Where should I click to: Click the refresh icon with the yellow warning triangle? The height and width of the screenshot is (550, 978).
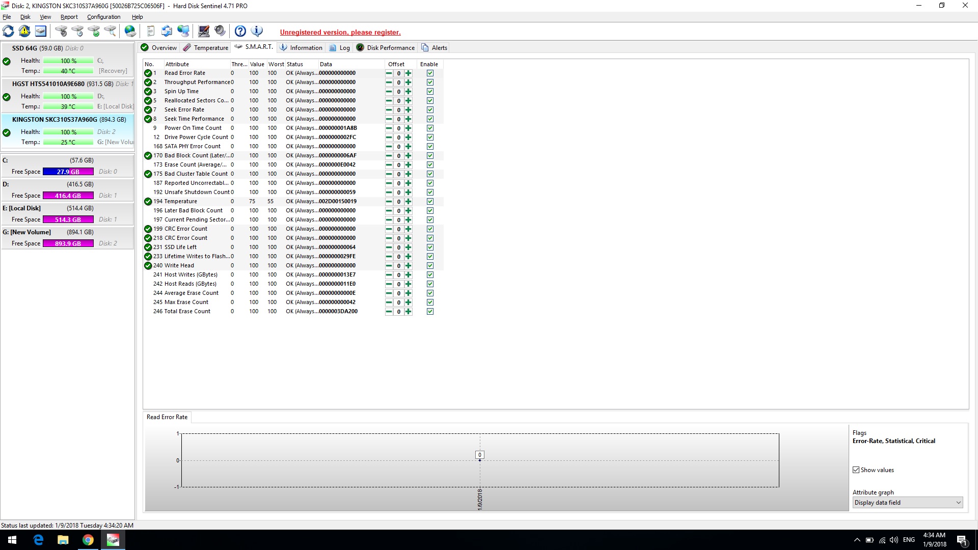(x=24, y=32)
